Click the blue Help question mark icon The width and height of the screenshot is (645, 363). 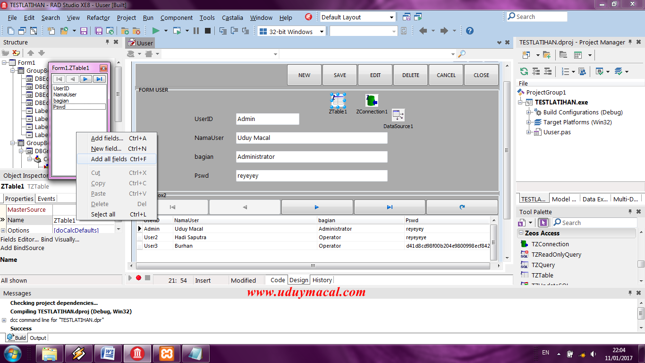pos(469,31)
